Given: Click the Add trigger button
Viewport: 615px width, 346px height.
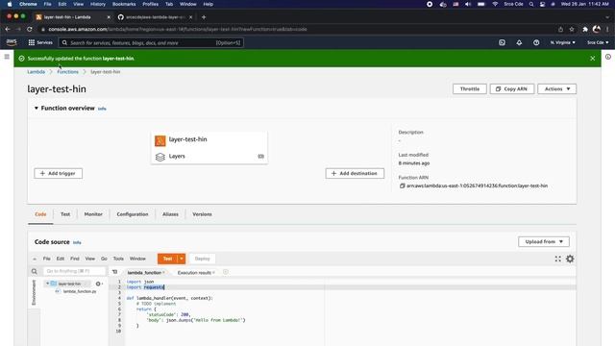Looking at the screenshot, I should [x=58, y=173].
